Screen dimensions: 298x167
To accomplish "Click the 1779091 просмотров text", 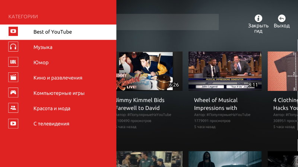I will (212, 121).
